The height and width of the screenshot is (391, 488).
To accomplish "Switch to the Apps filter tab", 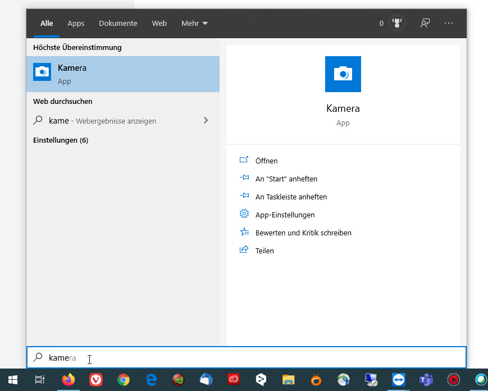I will point(76,24).
